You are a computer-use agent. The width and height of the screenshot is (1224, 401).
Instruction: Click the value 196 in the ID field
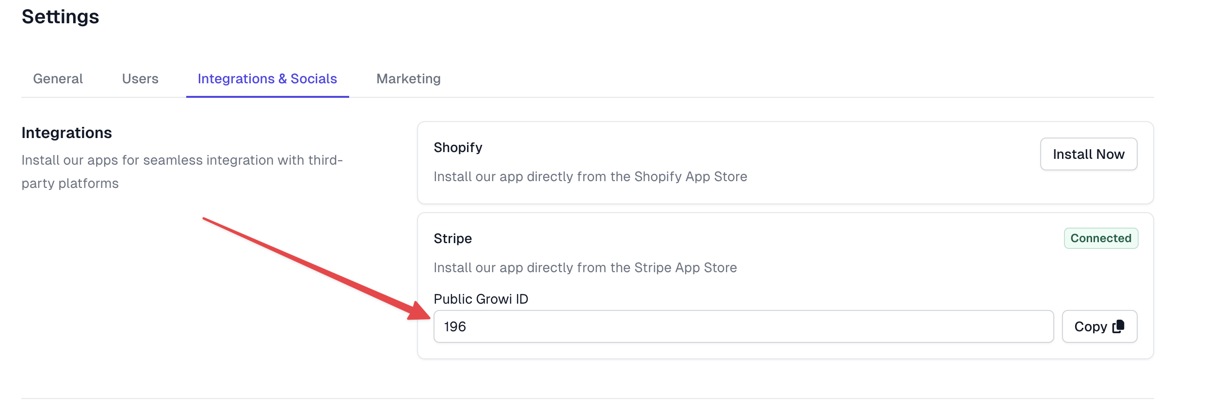(455, 327)
